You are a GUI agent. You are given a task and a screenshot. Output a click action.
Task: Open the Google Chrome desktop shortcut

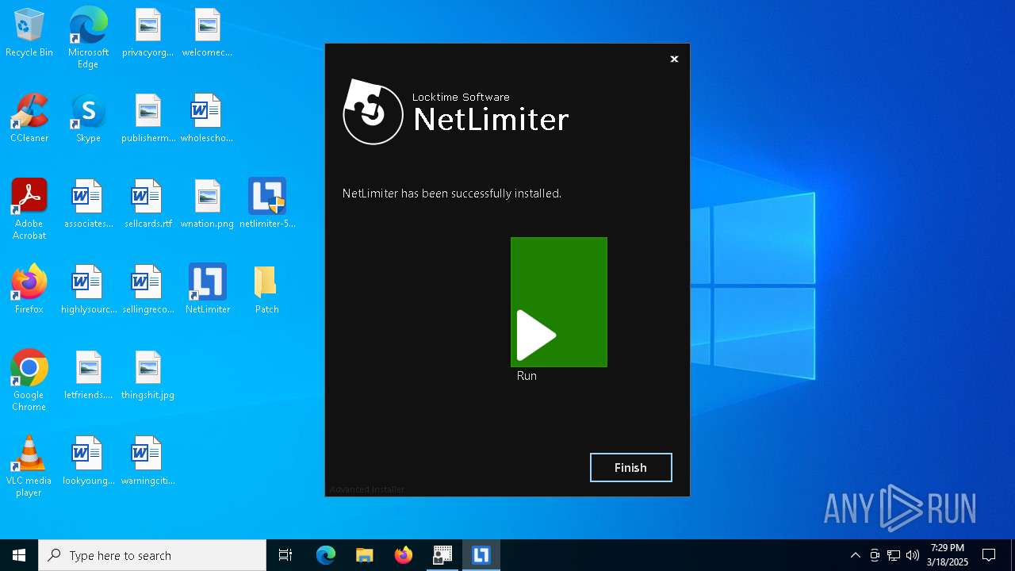click(29, 381)
